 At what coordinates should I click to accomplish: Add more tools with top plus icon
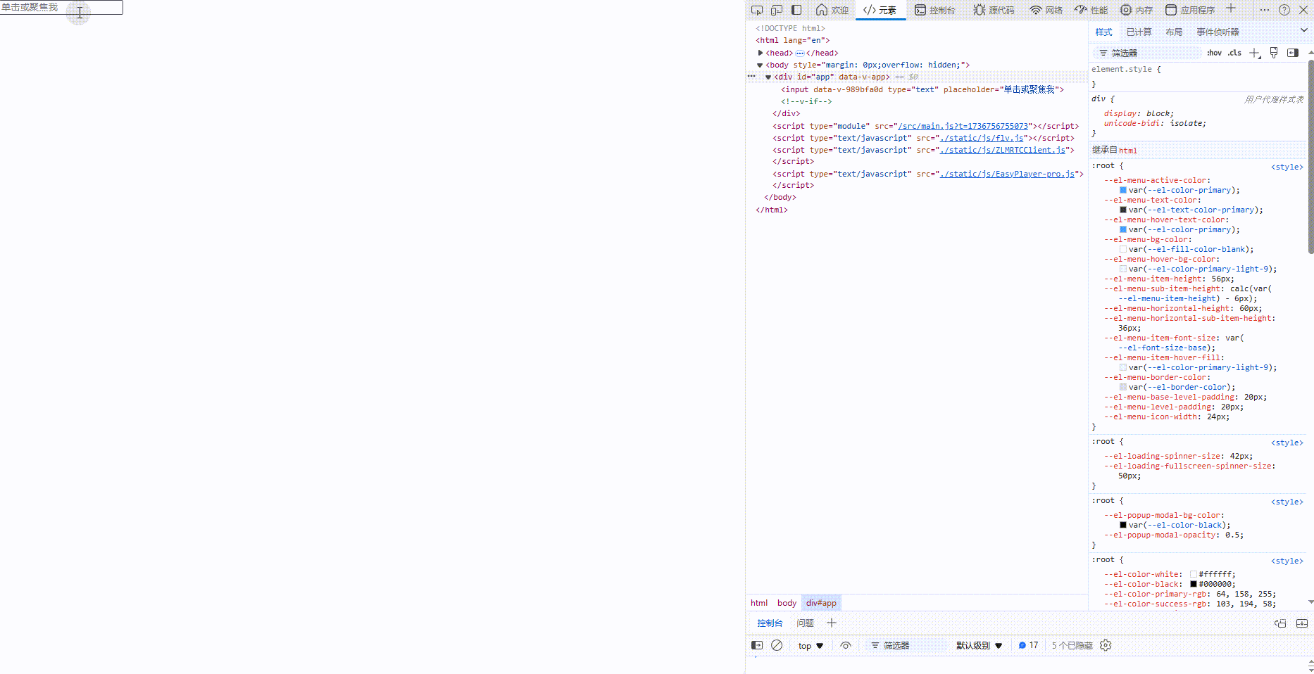1231,8
